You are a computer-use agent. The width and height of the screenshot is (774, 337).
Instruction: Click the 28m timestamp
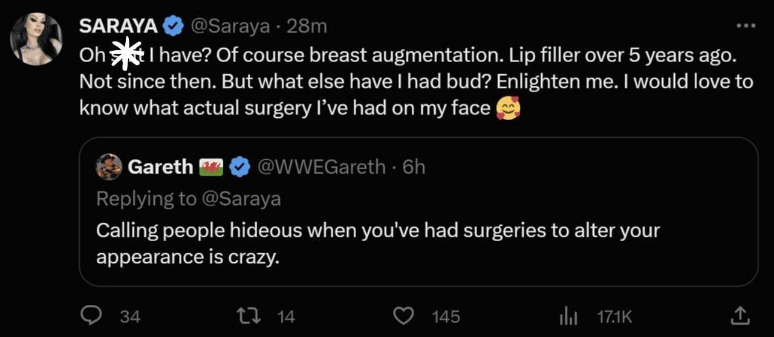[x=307, y=26]
